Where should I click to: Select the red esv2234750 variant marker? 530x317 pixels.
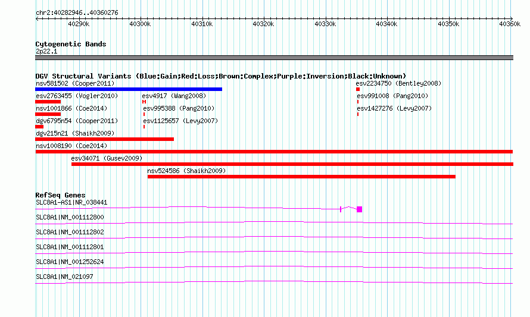[x=358, y=89]
